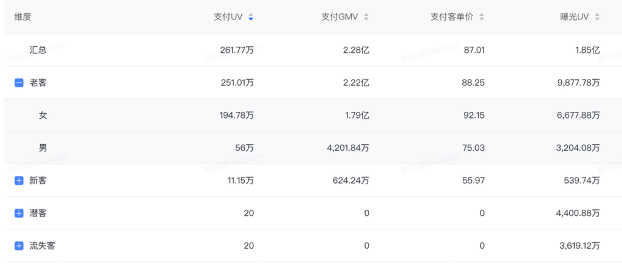Click the 支付UV header label
Image resolution: width=622 pixels, height=264 pixels.
click(228, 17)
